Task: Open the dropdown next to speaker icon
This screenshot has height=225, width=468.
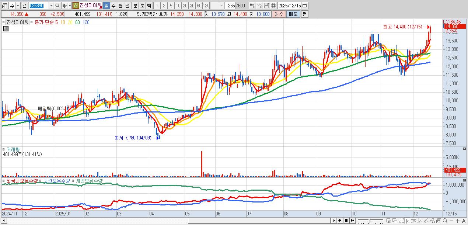Action: (70, 6)
